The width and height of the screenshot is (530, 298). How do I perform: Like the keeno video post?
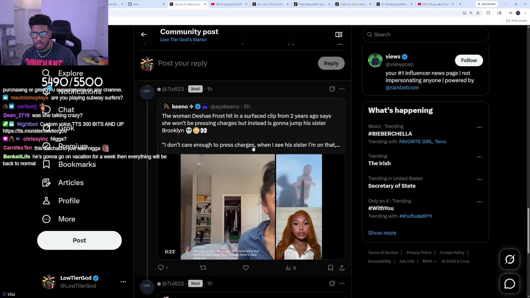coord(246,268)
